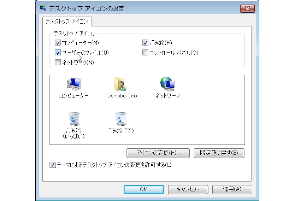Click the アイコンの変更(H)... button
295x201 pixels.
point(158,153)
